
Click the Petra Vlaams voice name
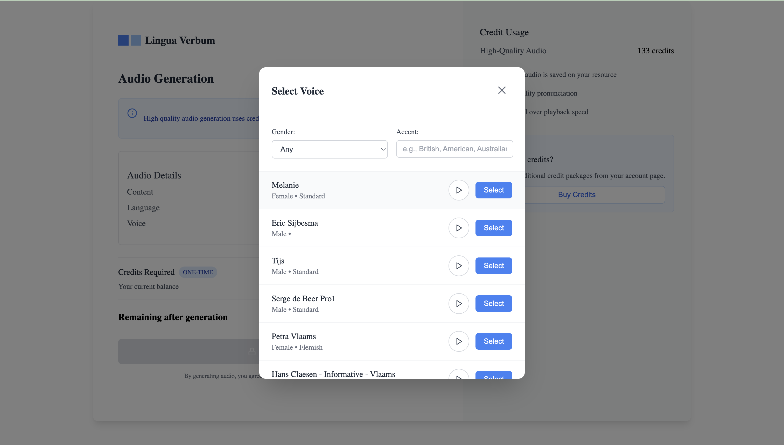[293, 336]
